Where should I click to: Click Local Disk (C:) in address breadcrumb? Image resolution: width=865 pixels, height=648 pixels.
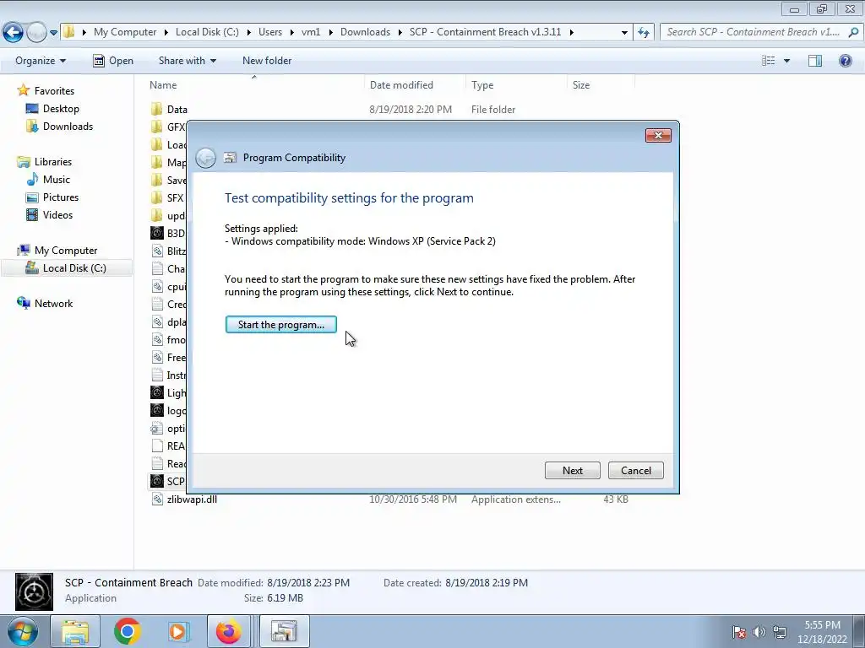[x=207, y=32]
